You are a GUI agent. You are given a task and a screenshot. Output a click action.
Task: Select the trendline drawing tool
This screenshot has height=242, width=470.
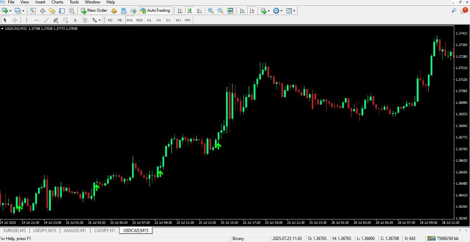tap(46, 20)
